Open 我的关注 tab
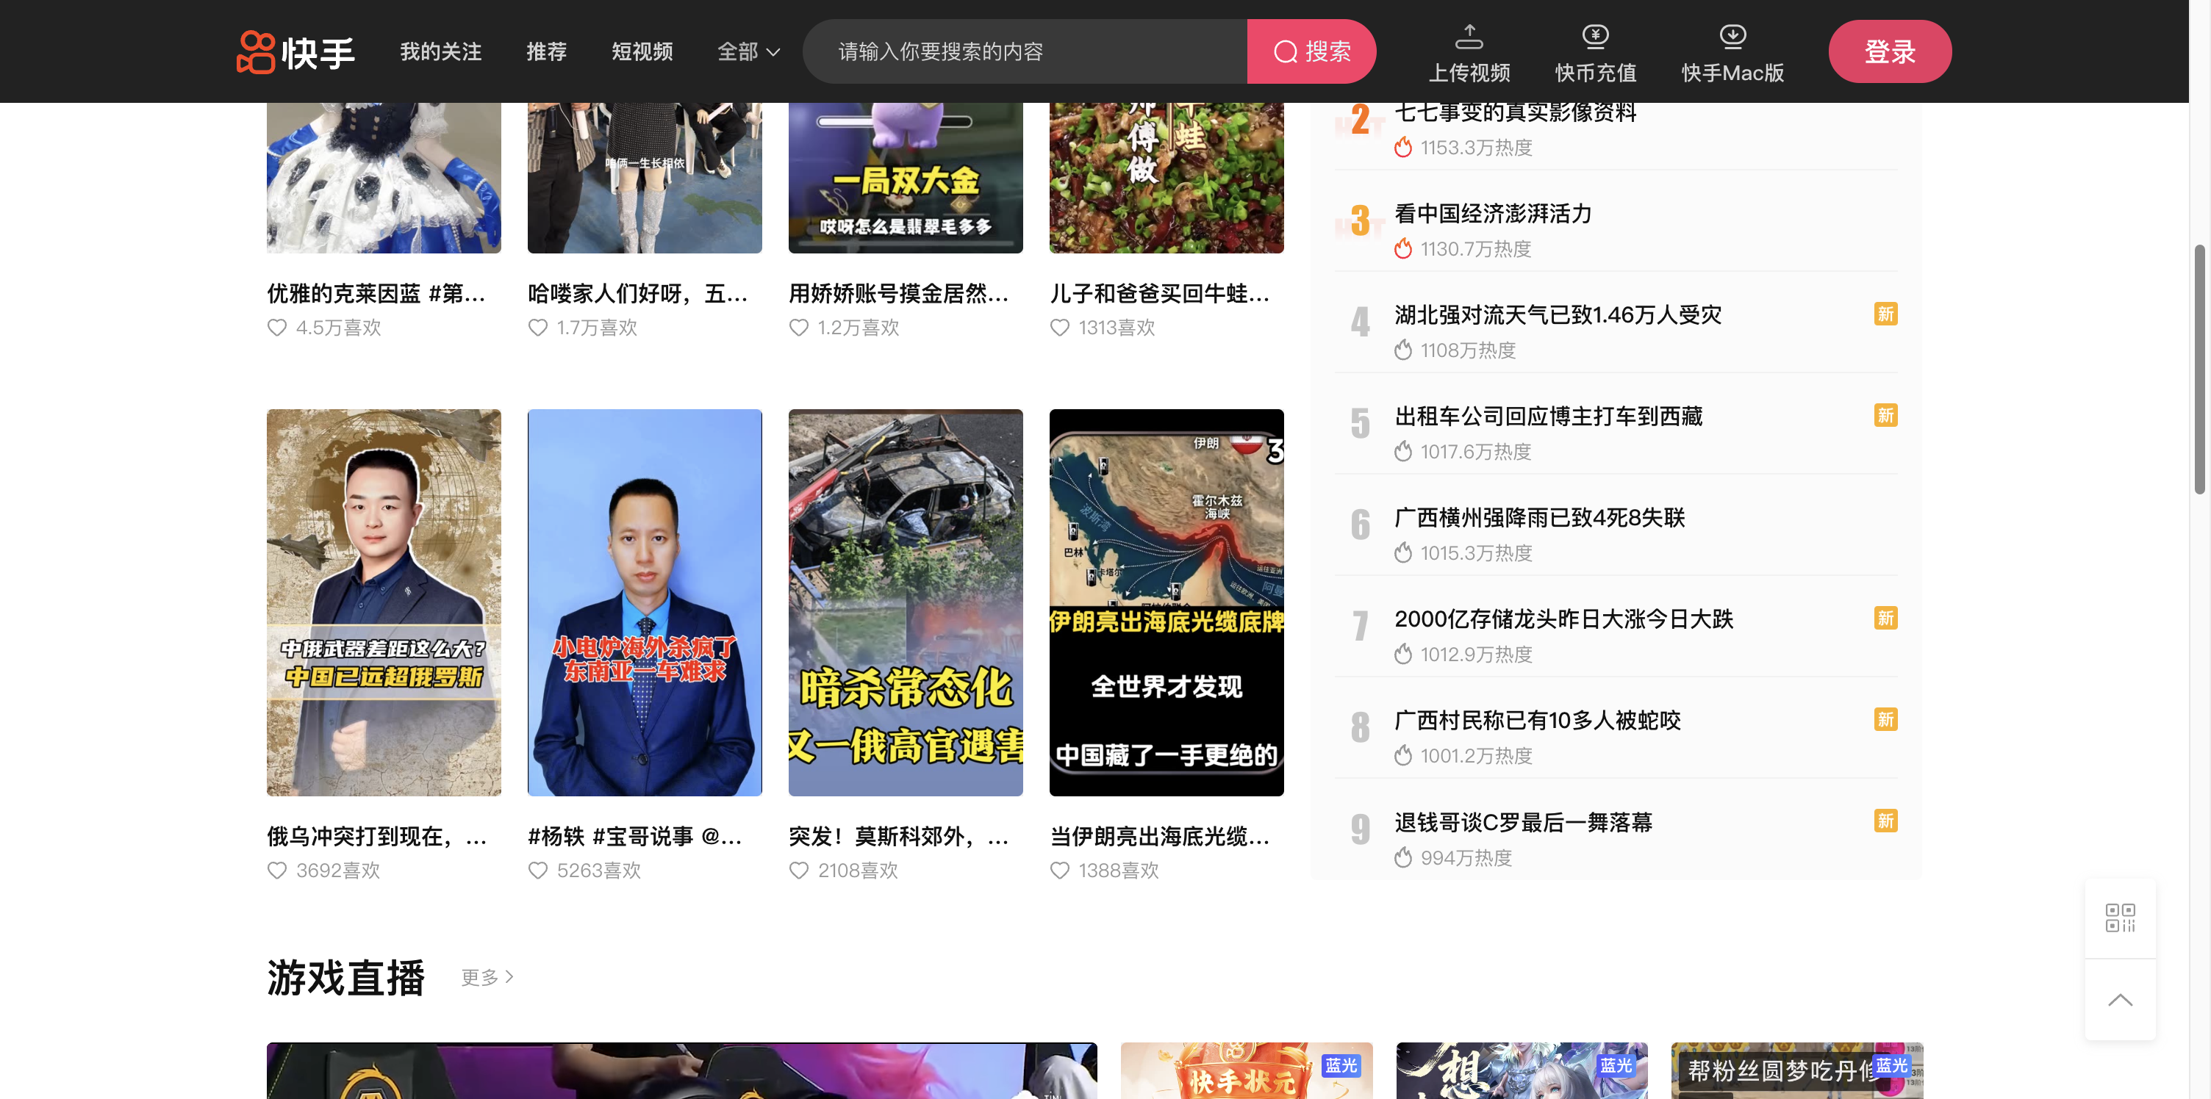 click(440, 52)
